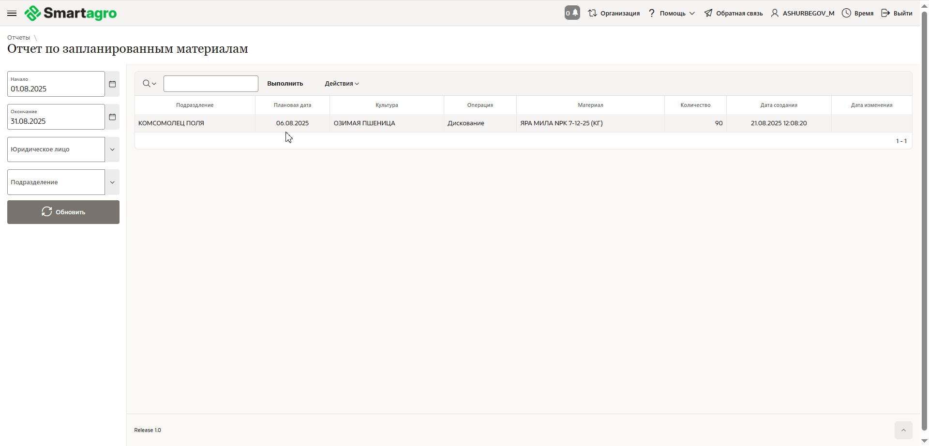
Task: Open the hamburger navigation menu
Action: (12, 14)
